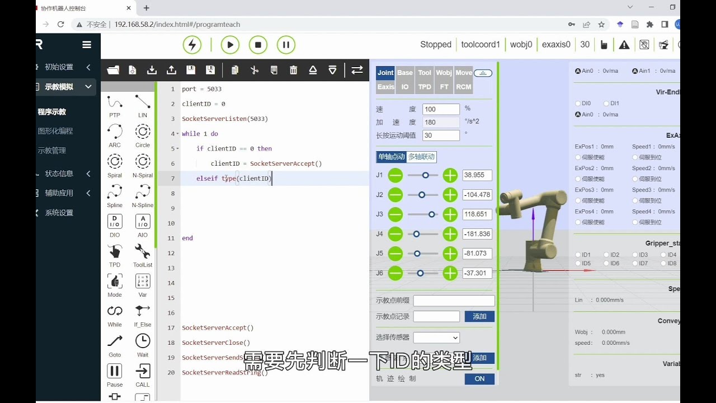The width and height of the screenshot is (716, 403).
Task: Select gripper ID2 radio button
Action: pos(606,255)
